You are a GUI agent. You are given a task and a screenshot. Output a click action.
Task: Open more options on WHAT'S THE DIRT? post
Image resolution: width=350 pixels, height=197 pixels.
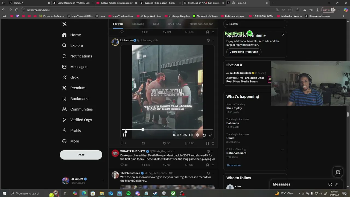[213, 151]
